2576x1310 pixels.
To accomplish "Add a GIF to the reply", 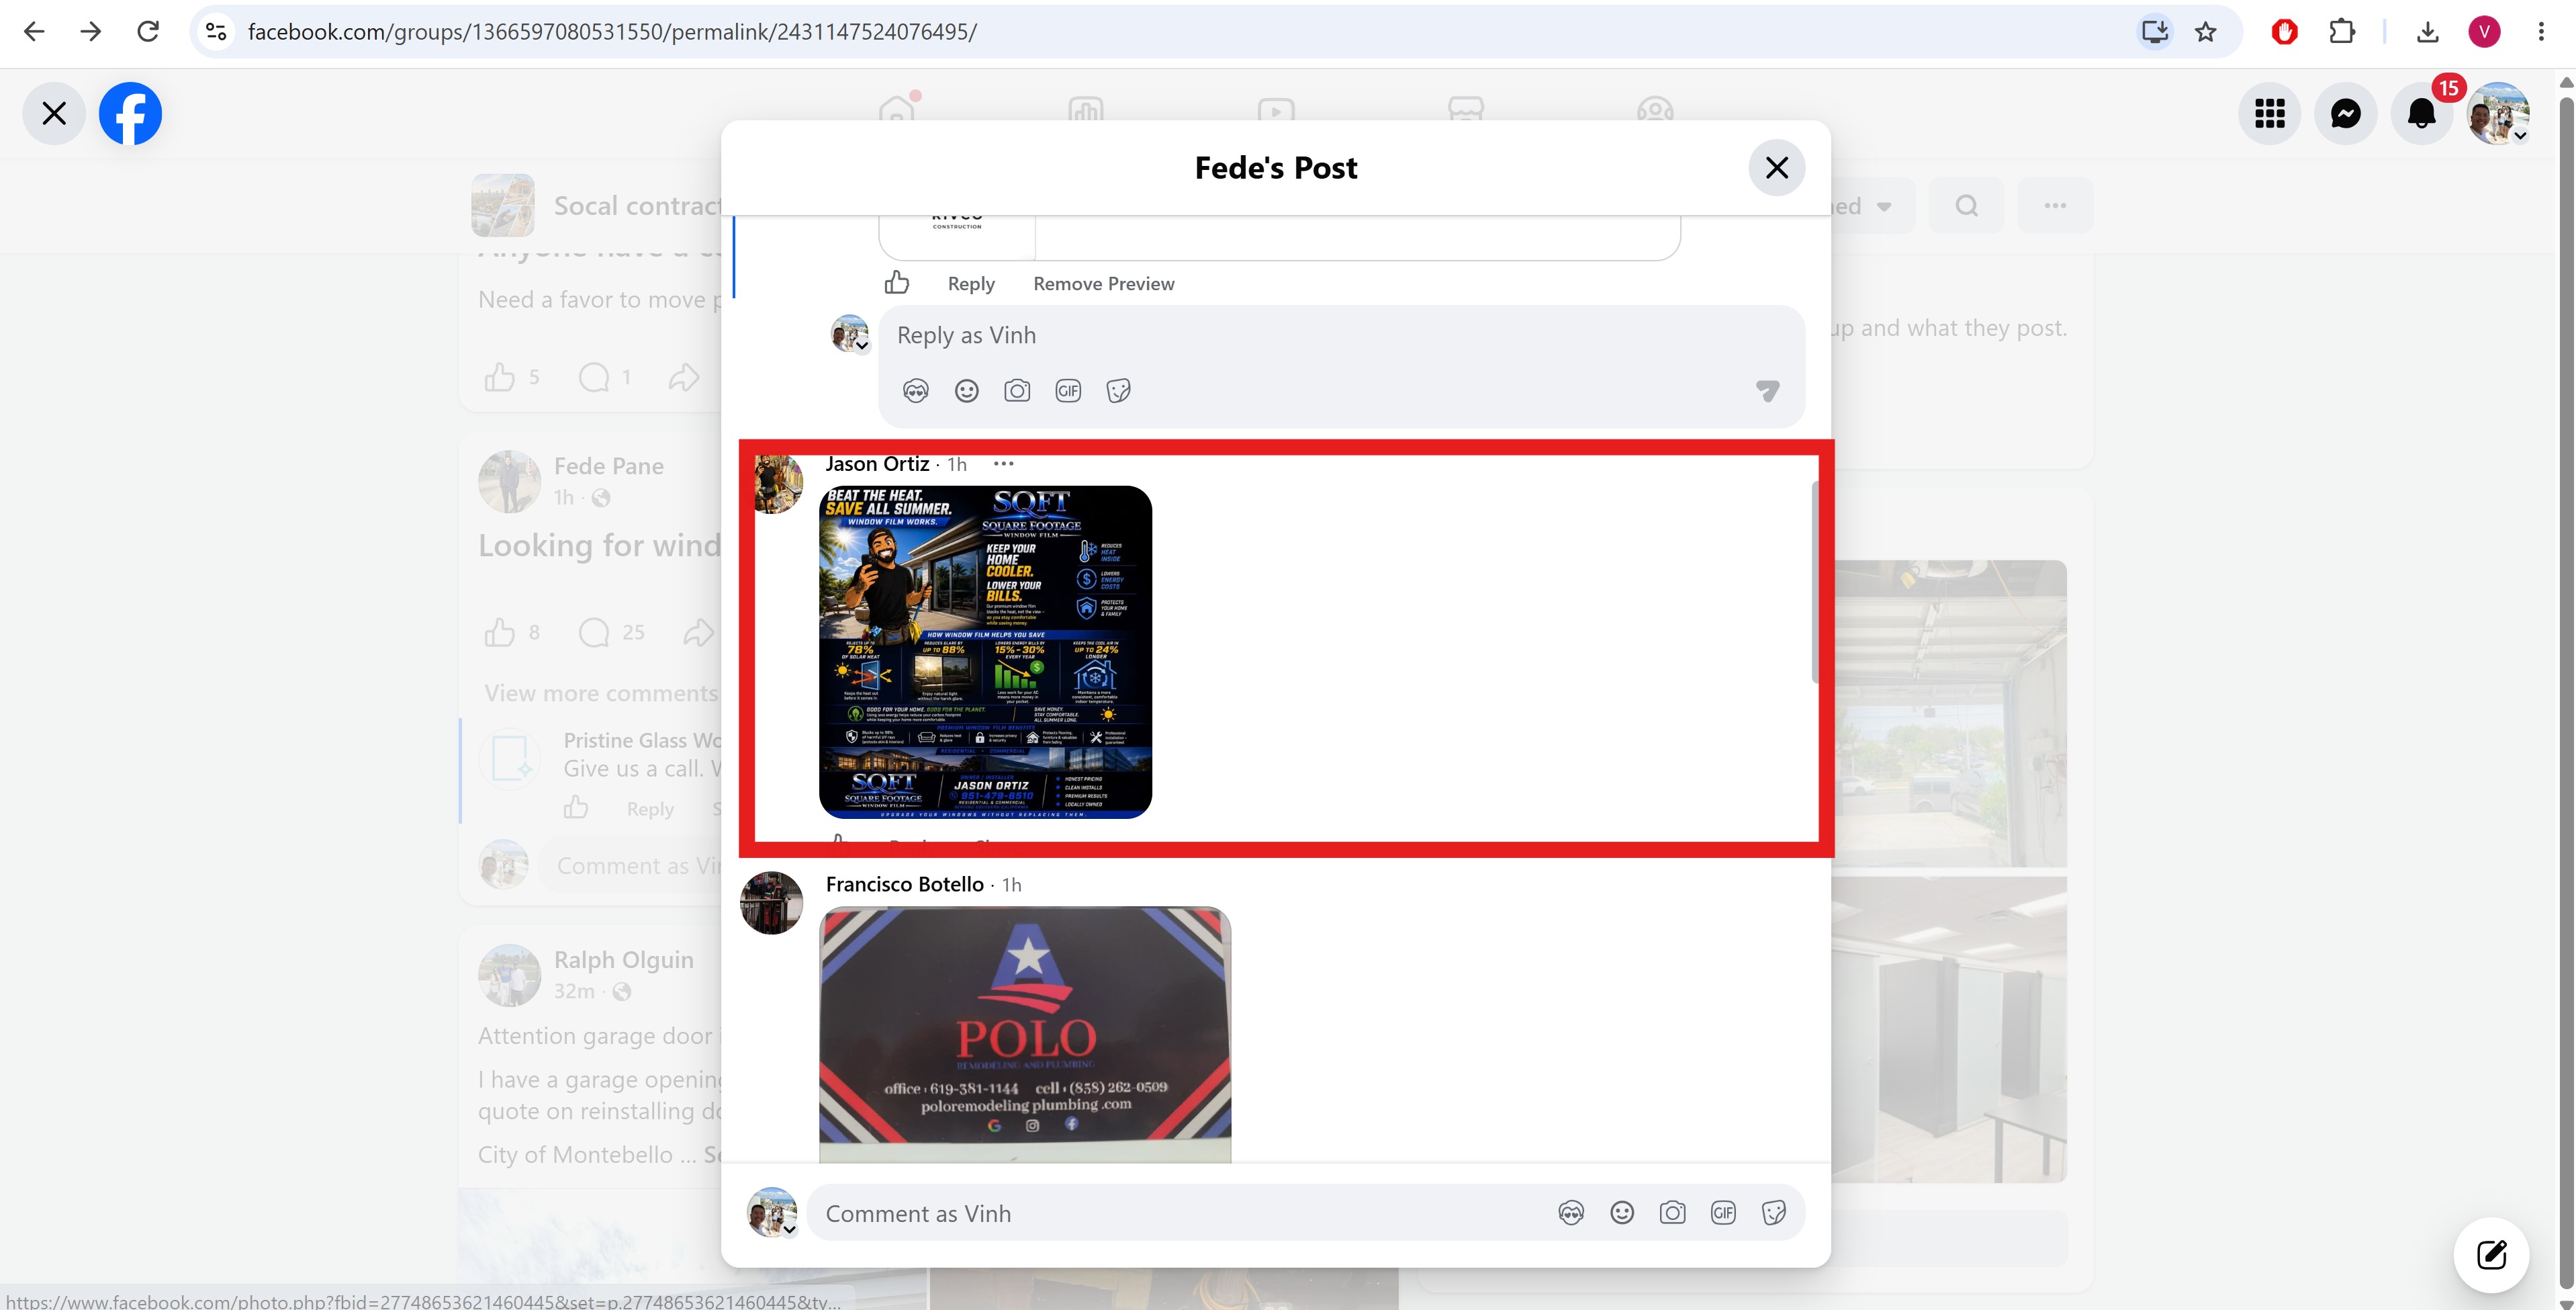I will pos(1068,390).
